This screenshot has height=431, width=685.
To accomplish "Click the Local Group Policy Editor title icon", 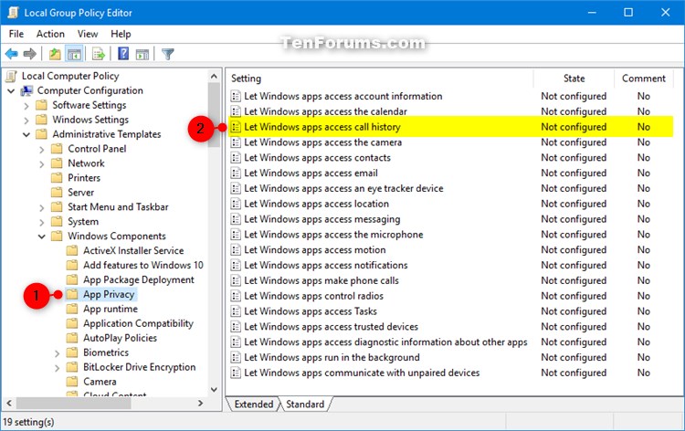I will point(13,12).
